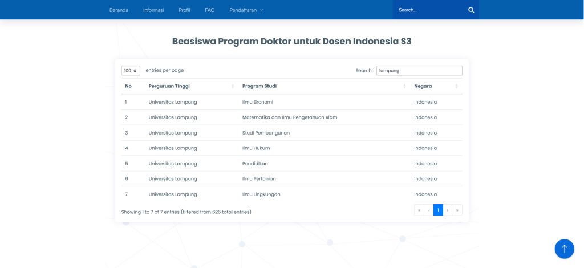Select page 1 in pagination

438,210
